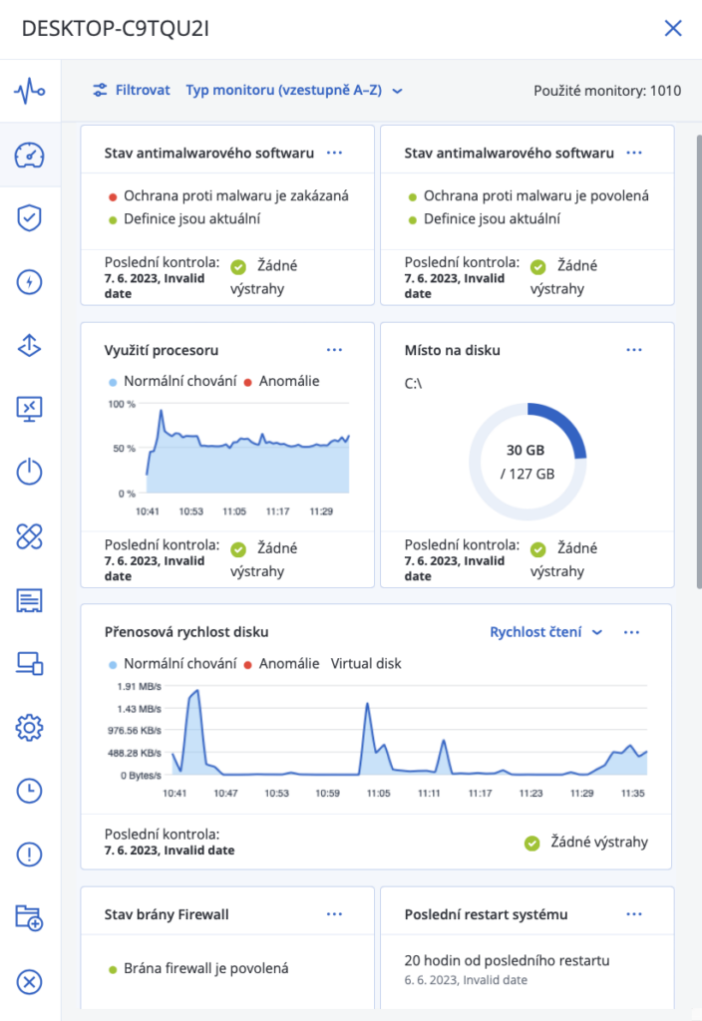702x1021 pixels.
Task: Open Využití procesoru widget more options menu
Action: pyautogui.click(x=334, y=350)
